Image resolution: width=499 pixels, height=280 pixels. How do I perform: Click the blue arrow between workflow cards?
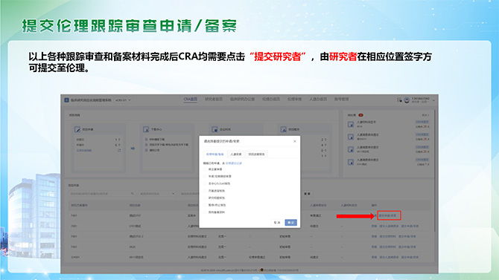click(133, 149)
